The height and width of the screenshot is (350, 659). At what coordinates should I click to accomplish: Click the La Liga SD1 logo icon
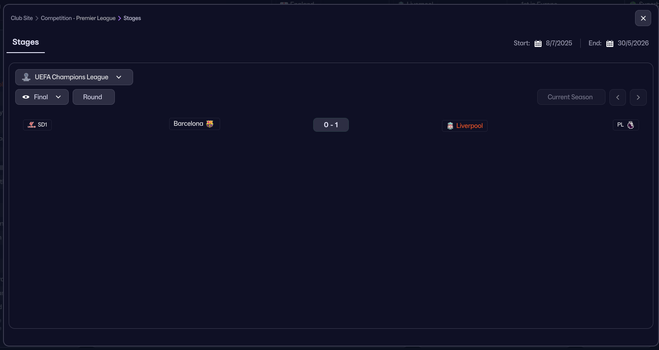click(32, 125)
